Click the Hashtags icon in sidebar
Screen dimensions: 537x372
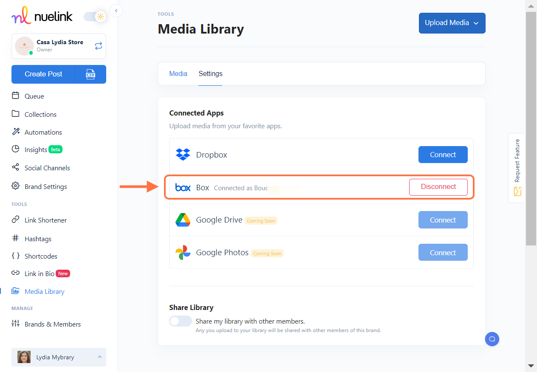tap(16, 239)
